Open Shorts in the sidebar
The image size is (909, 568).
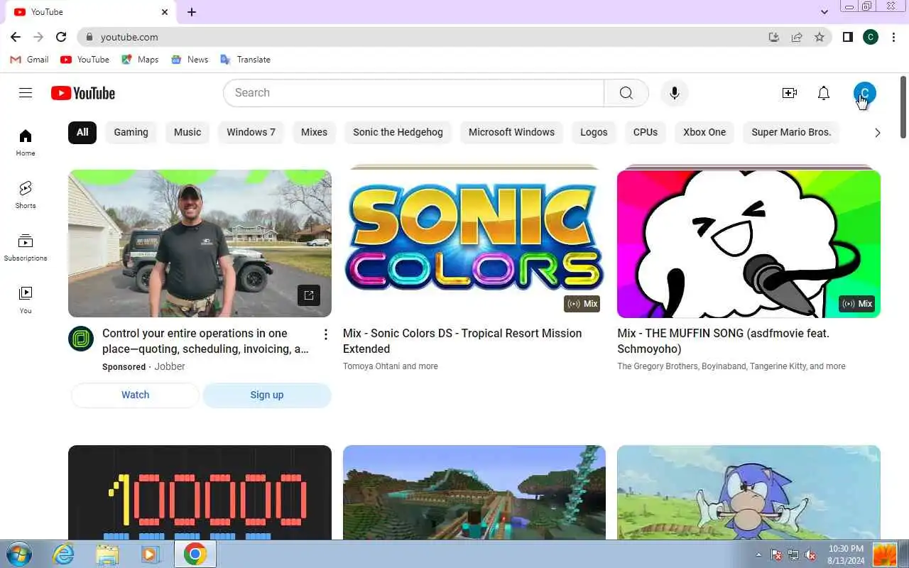26,195
